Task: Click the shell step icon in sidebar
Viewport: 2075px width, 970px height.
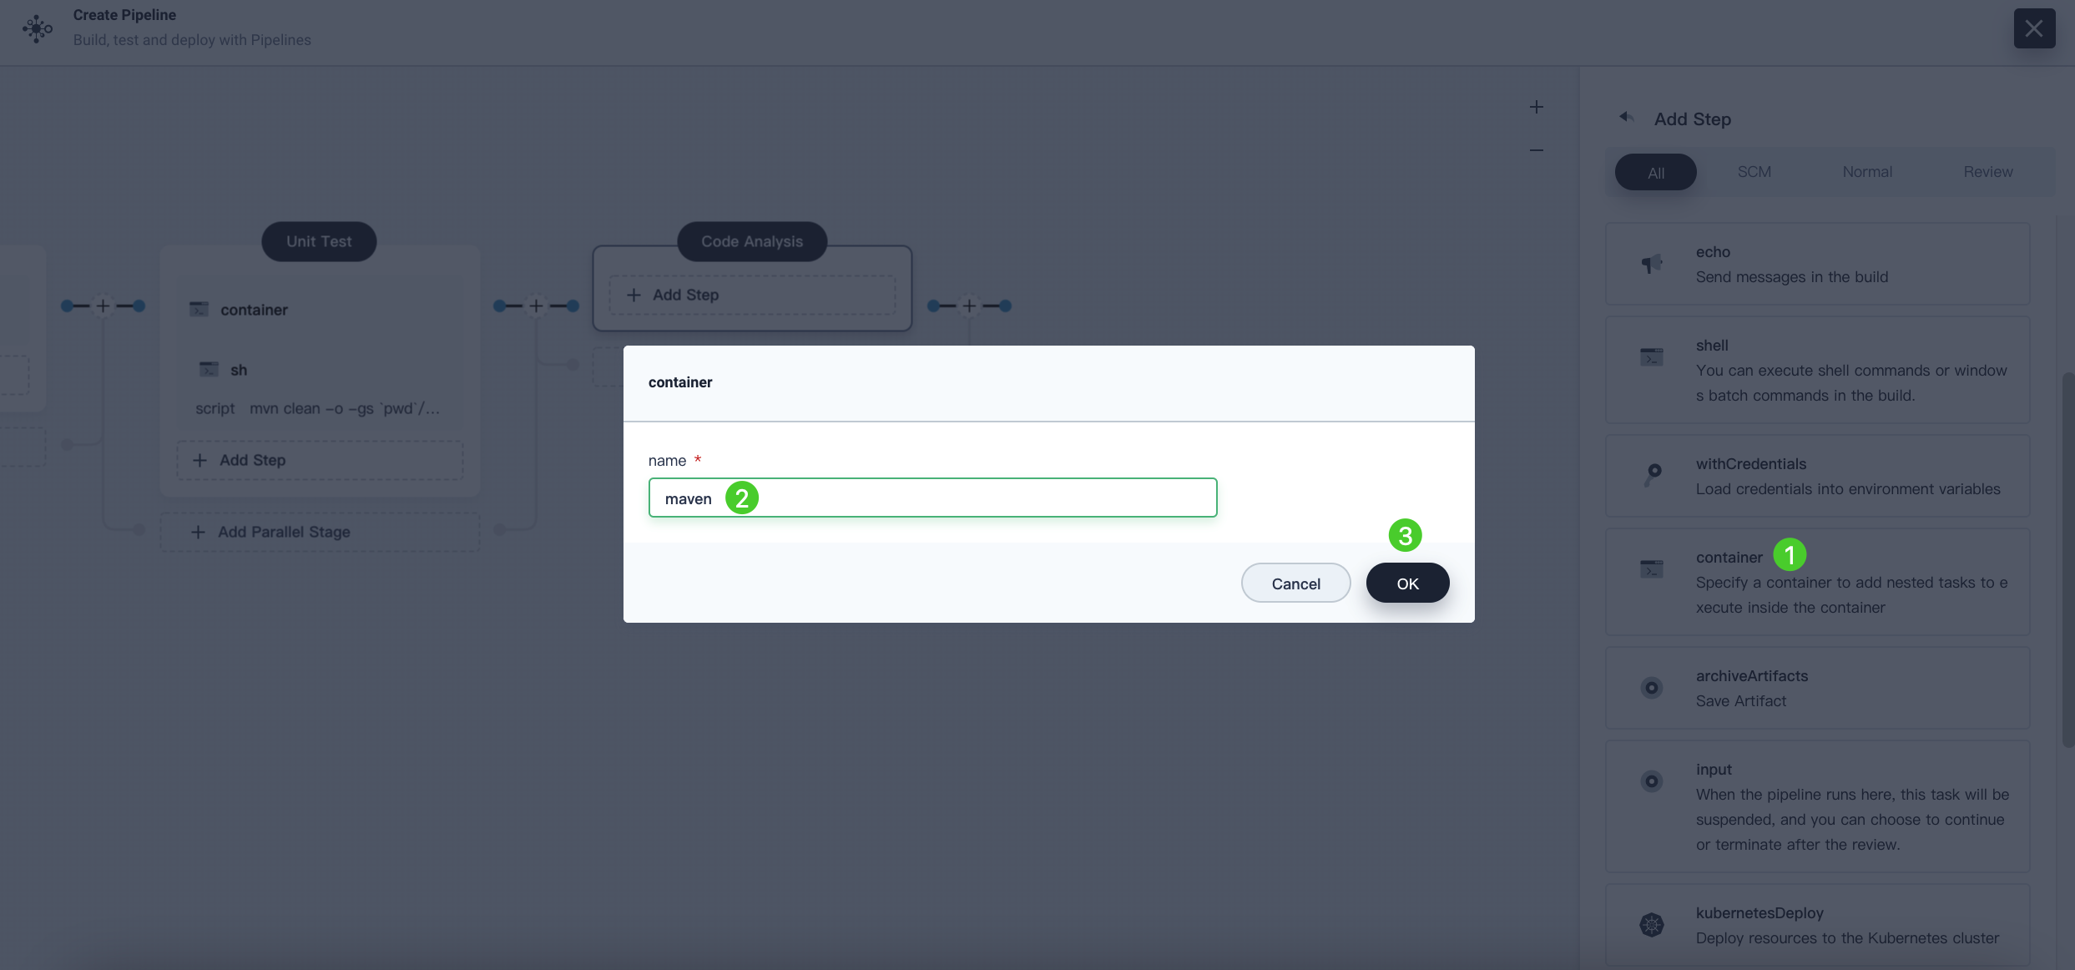Action: 1652,356
